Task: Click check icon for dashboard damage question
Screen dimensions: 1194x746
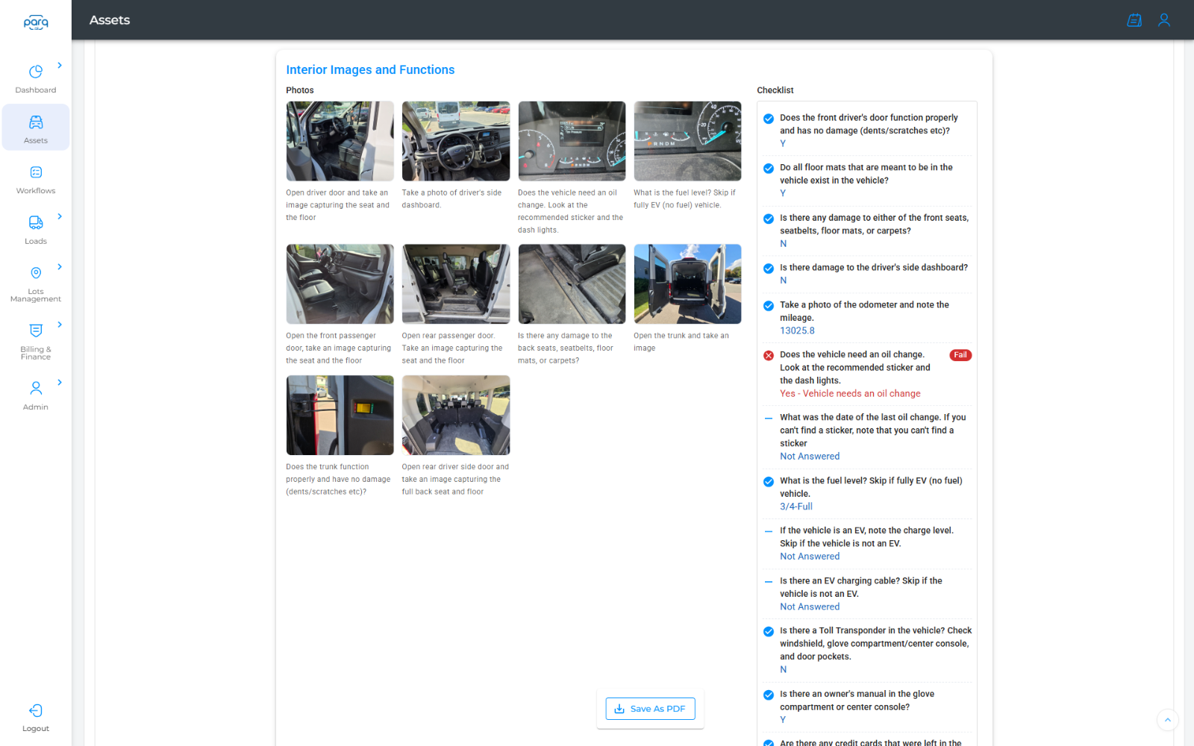Action: (769, 269)
